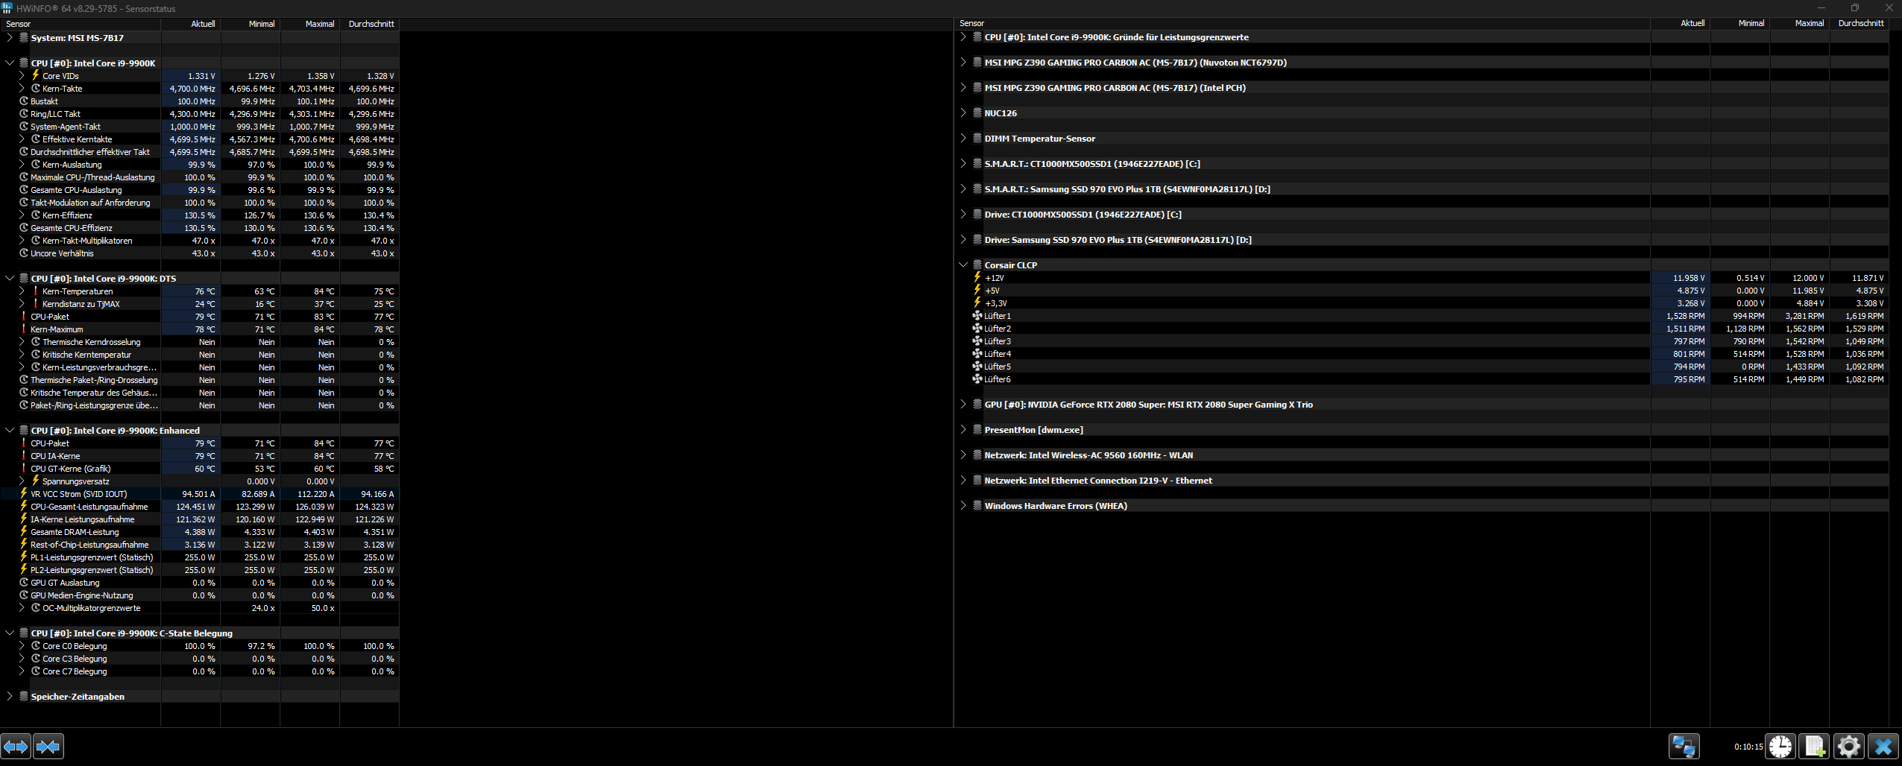Select PL1-Leistungsgrenzwert (Statisch) row

(200, 557)
